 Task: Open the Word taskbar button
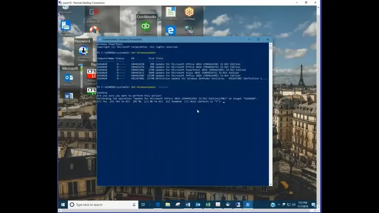(188, 204)
